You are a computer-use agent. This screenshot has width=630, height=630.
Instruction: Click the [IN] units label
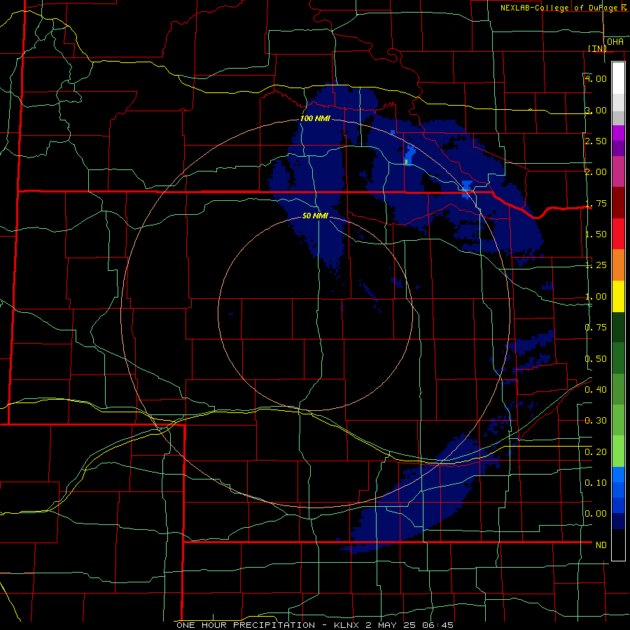coord(597,48)
